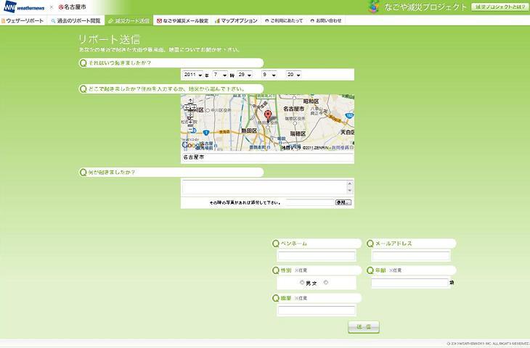530x348 pixels.
Task: Open the month dropdown showing 7
Action: click(x=220, y=75)
